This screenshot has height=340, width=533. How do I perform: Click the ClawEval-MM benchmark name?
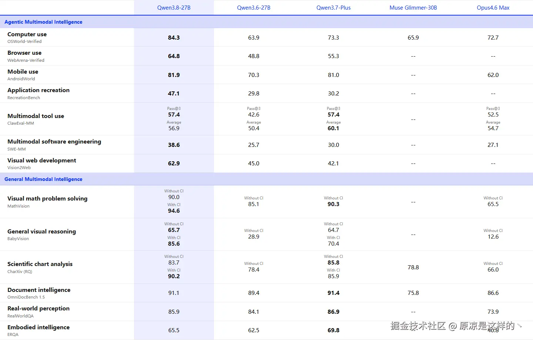[21, 123]
